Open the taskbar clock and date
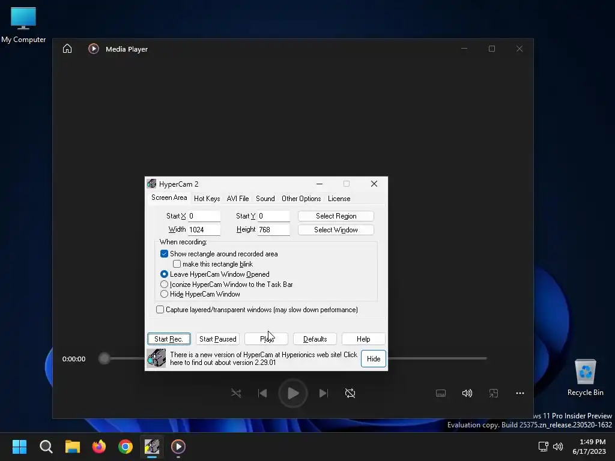Viewport: 615px width, 461px height. coord(589,447)
